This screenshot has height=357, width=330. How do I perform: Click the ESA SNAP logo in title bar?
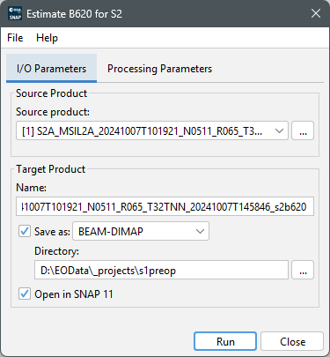pos(15,13)
